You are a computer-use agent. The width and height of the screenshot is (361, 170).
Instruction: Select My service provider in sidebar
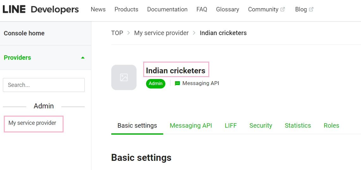pyautogui.click(x=32, y=123)
